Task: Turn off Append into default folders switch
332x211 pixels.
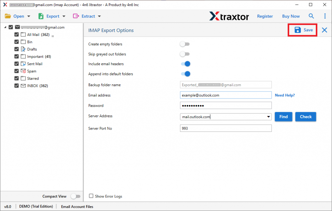Action: point(185,74)
